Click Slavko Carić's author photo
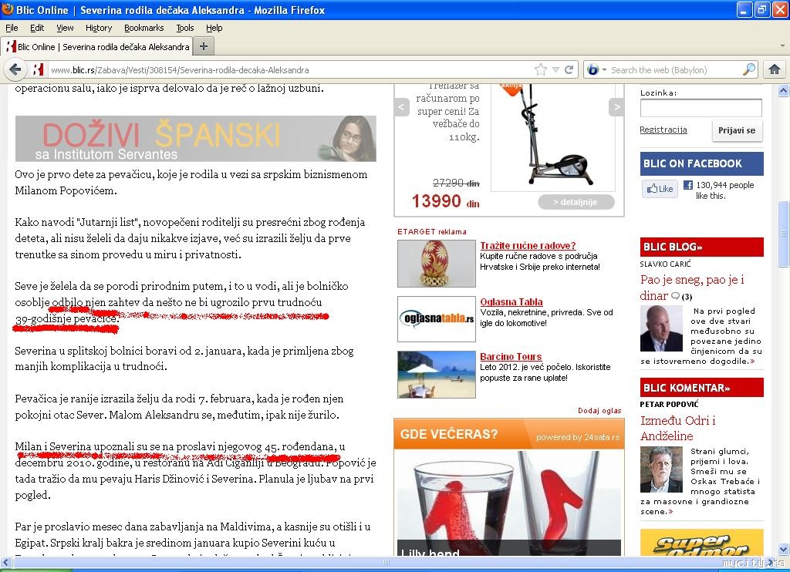 coord(661,328)
